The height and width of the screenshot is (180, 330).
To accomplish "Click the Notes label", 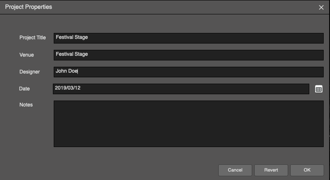I will [26, 105].
